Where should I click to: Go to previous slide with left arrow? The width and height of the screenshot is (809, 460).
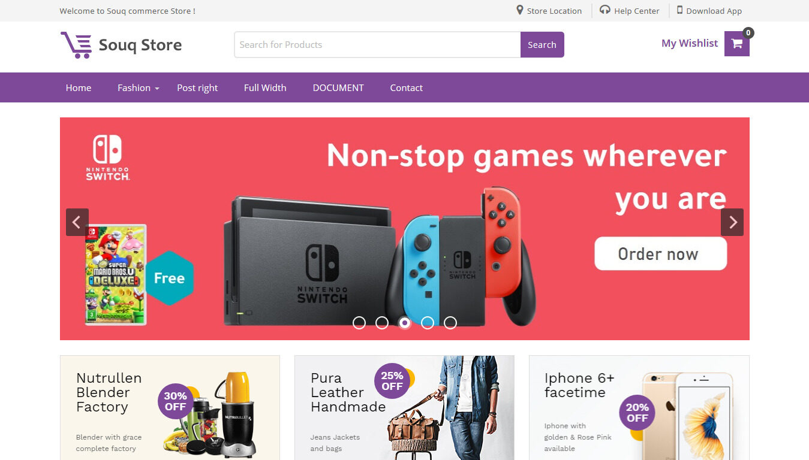[x=77, y=222]
